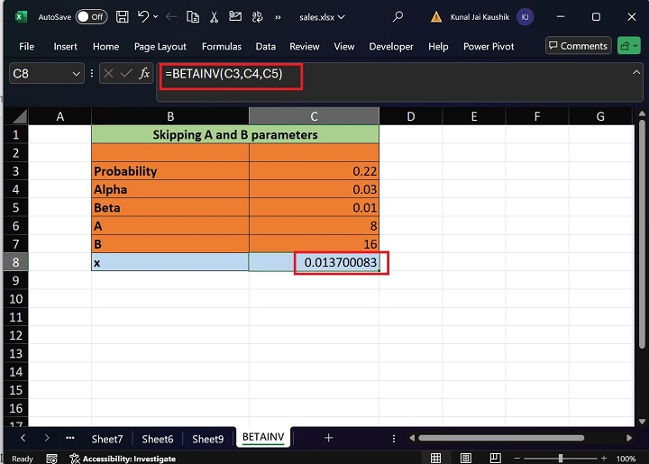The width and height of the screenshot is (649, 464).
Task: Switch to the Sheet7 tab
Action: click(106, 439)
